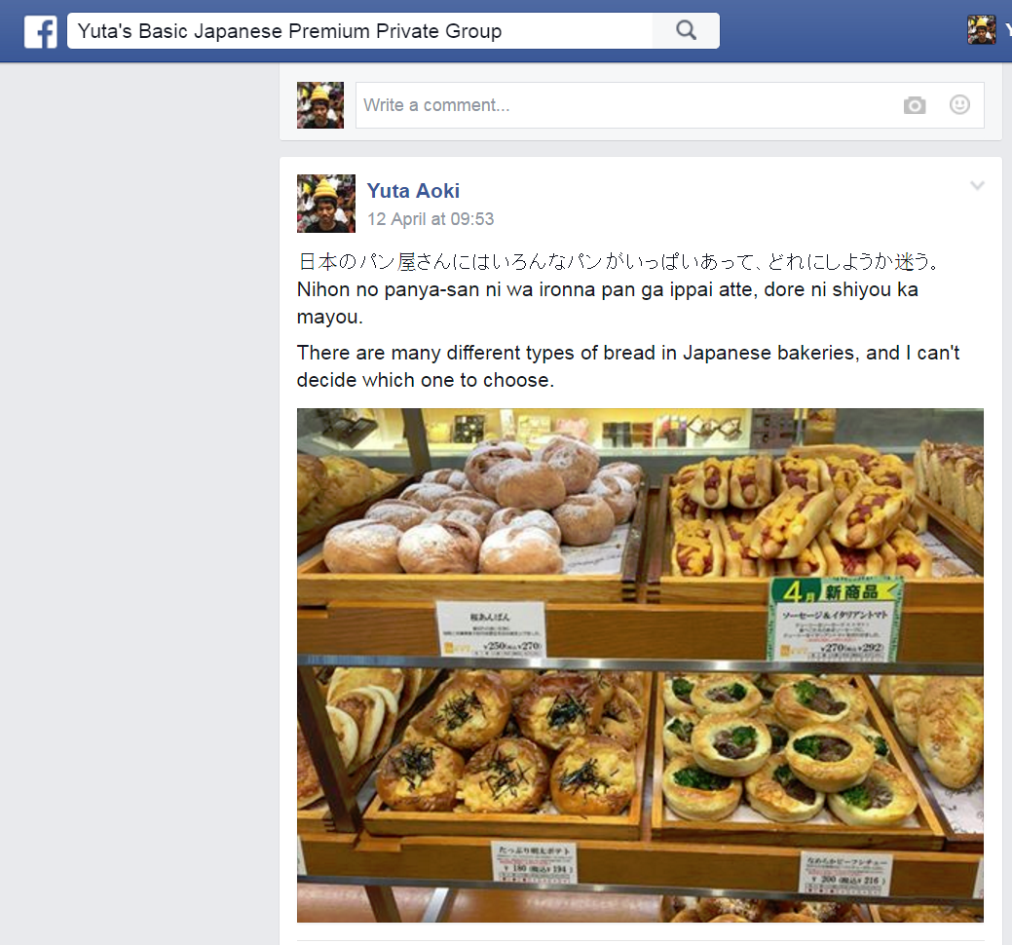Viewport: 1012px width, 945px height.
Task: Open the emoji sticker smiley picker
Action: click(959, 104)
